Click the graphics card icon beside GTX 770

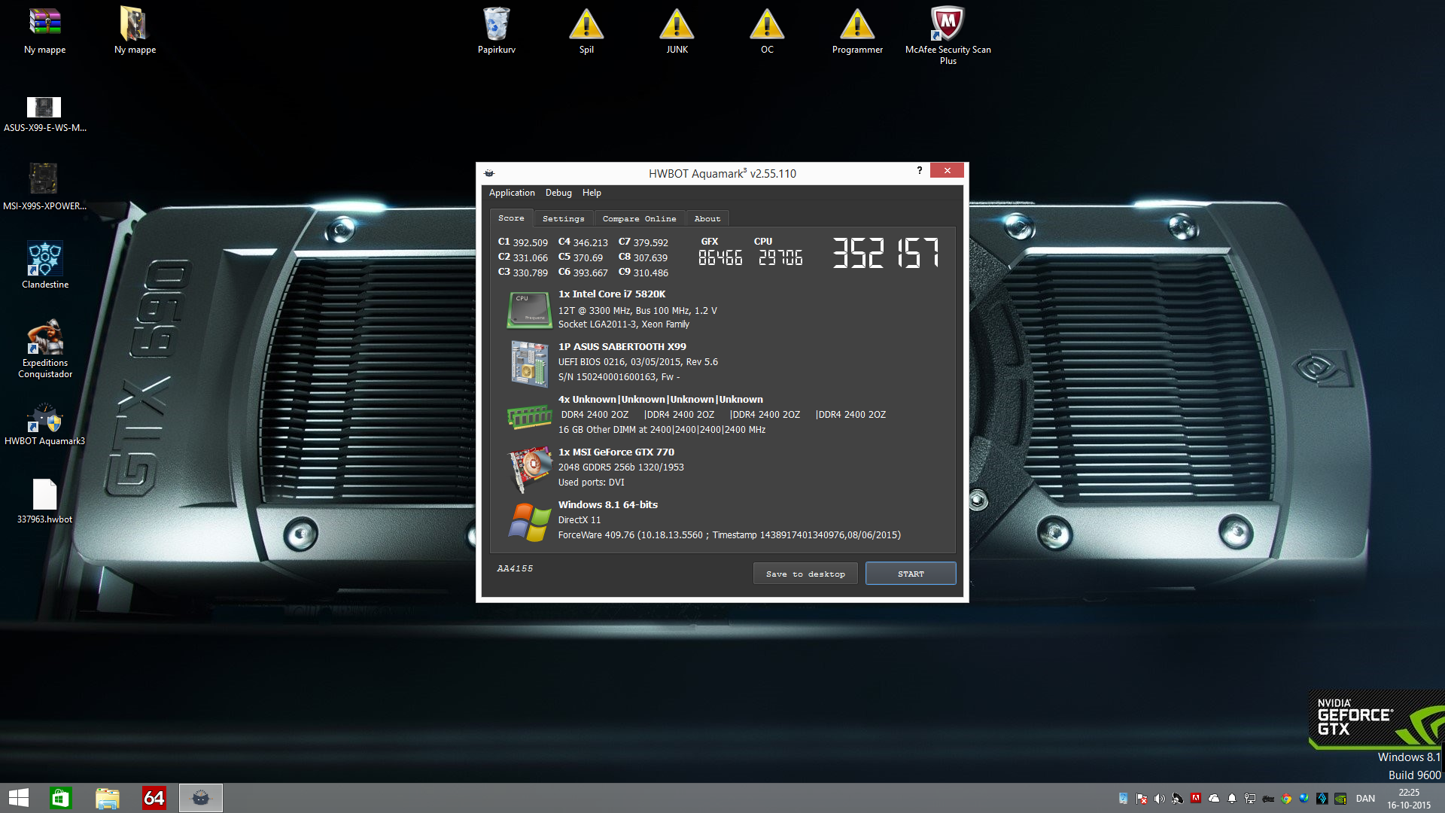pyautogui.click(x=531, y=468)
